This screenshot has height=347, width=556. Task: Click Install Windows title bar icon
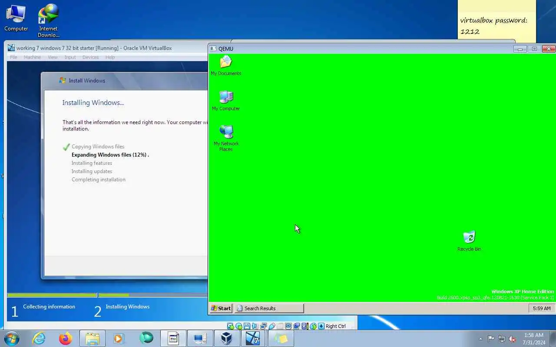pos(63,80)
